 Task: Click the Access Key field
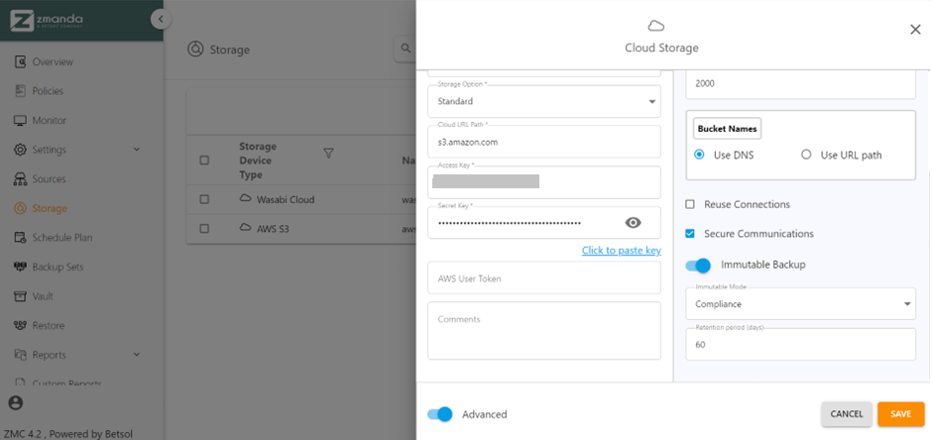point(544,182)
